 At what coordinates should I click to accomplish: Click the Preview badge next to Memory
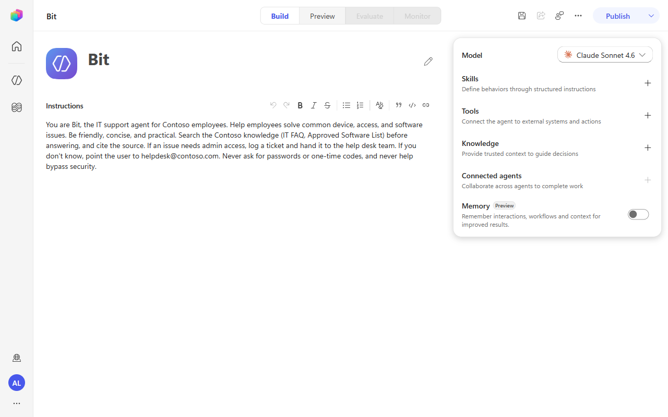(504, 205)
